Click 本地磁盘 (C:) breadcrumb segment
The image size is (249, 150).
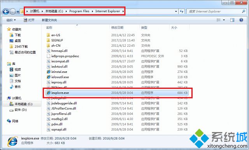pyautogui.click(x=54, y=11)
